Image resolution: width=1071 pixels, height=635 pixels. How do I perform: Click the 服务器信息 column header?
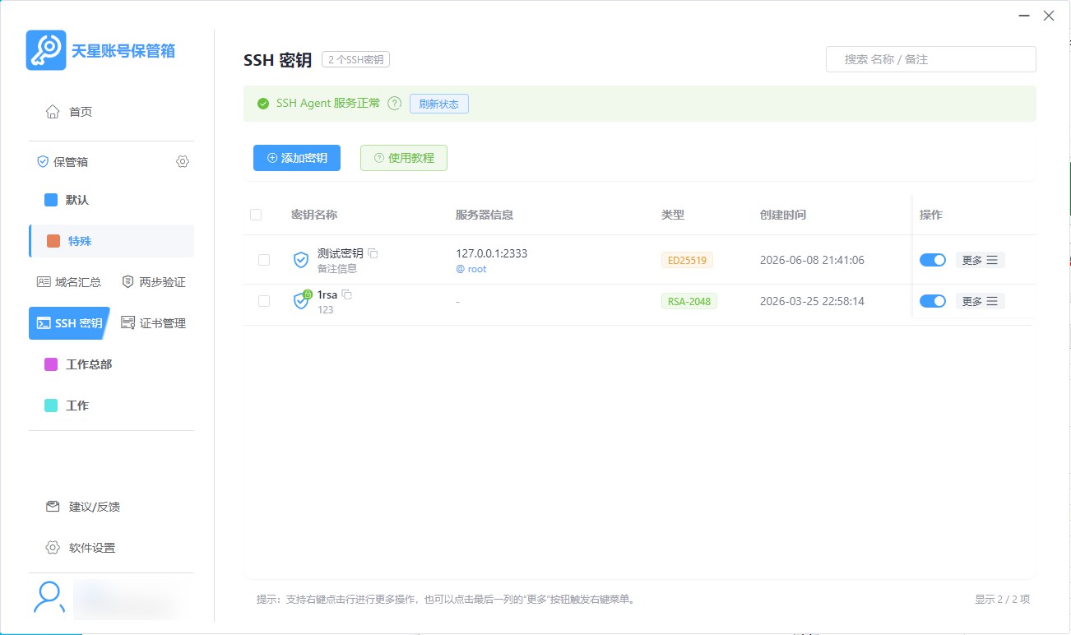484,215
